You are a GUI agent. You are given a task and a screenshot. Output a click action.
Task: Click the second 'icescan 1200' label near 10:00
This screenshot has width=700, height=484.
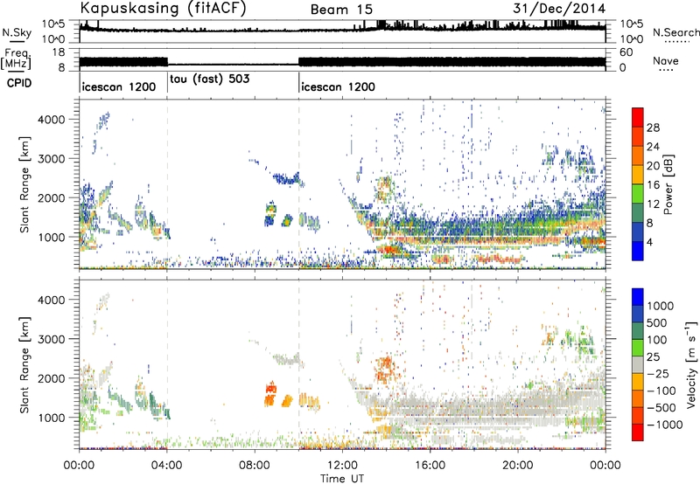coord(338,86)
